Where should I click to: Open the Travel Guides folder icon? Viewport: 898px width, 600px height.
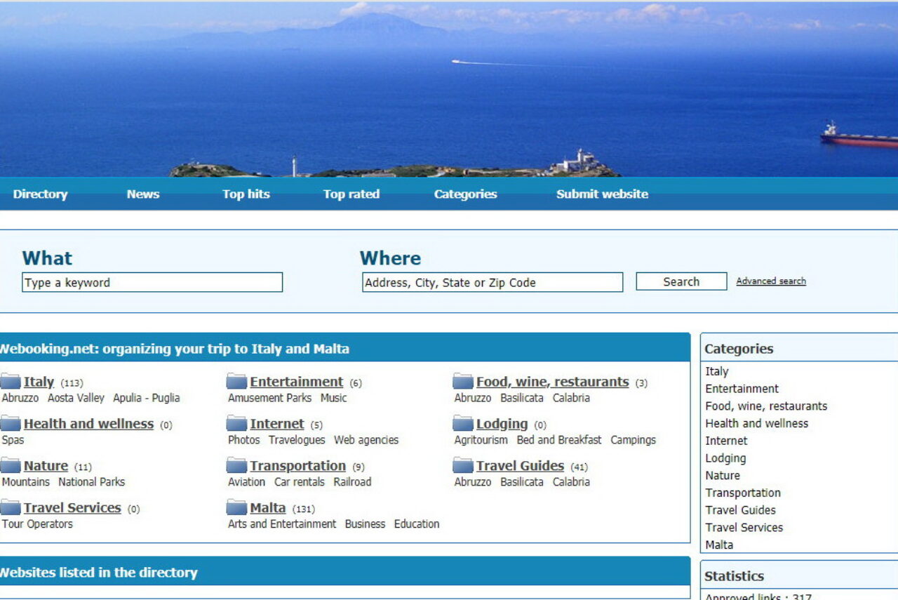[x=462, y=465]
